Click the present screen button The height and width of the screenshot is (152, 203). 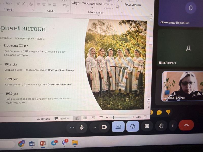(x=118, y=126)
